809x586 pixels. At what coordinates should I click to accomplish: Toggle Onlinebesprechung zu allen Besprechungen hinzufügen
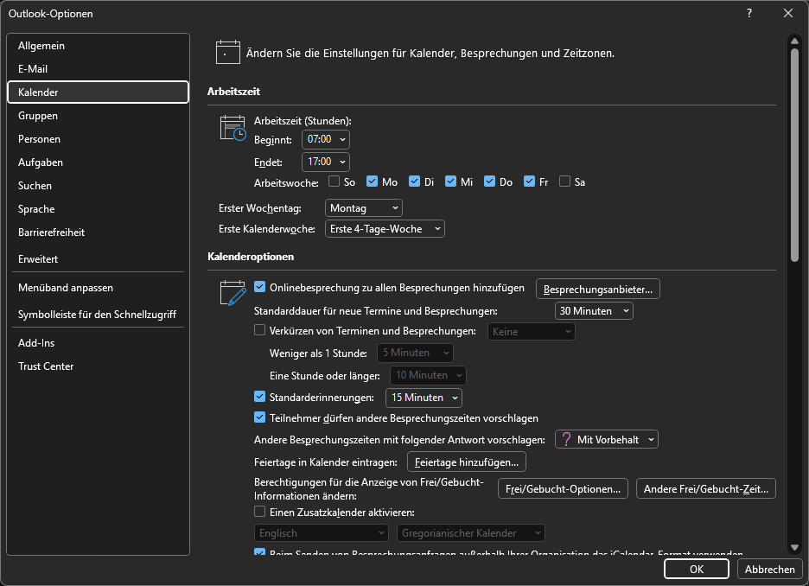pos(260,288)
